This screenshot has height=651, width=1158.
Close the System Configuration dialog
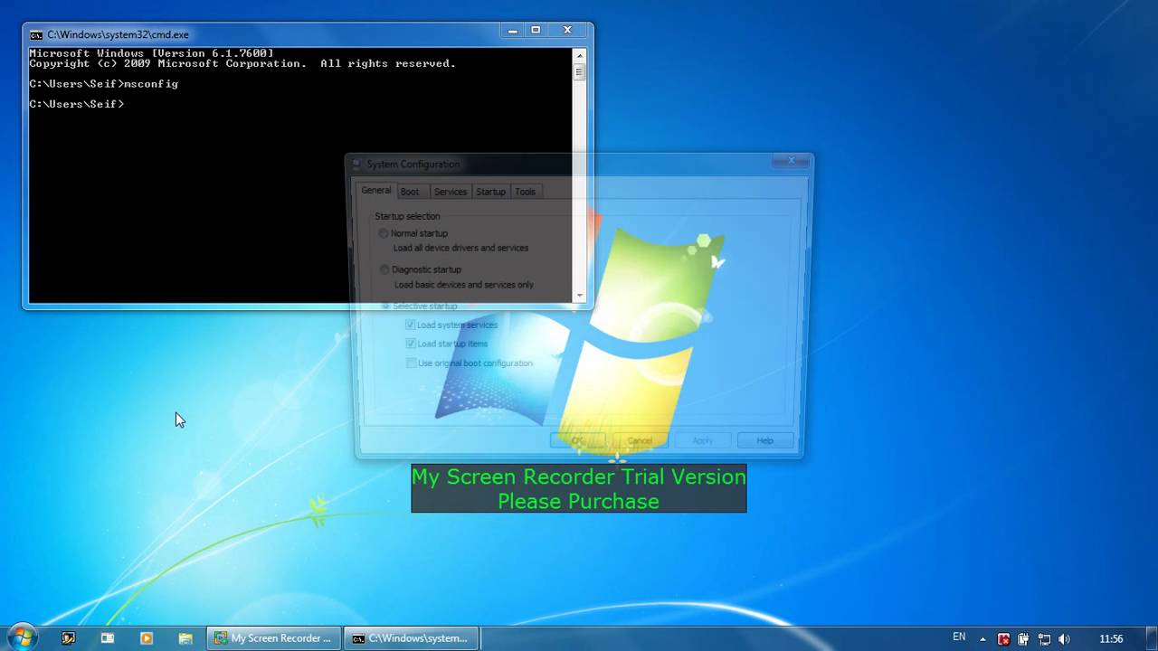(791, 161)
